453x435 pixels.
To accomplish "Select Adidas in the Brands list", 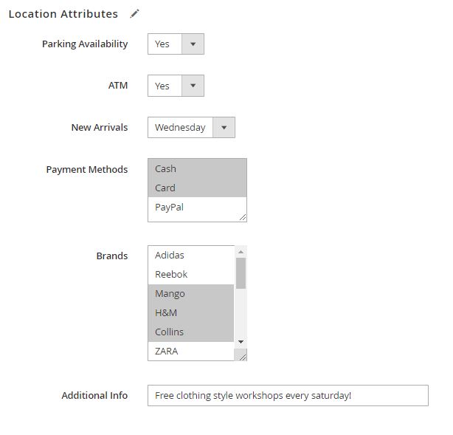I will [x=190, y=256].
